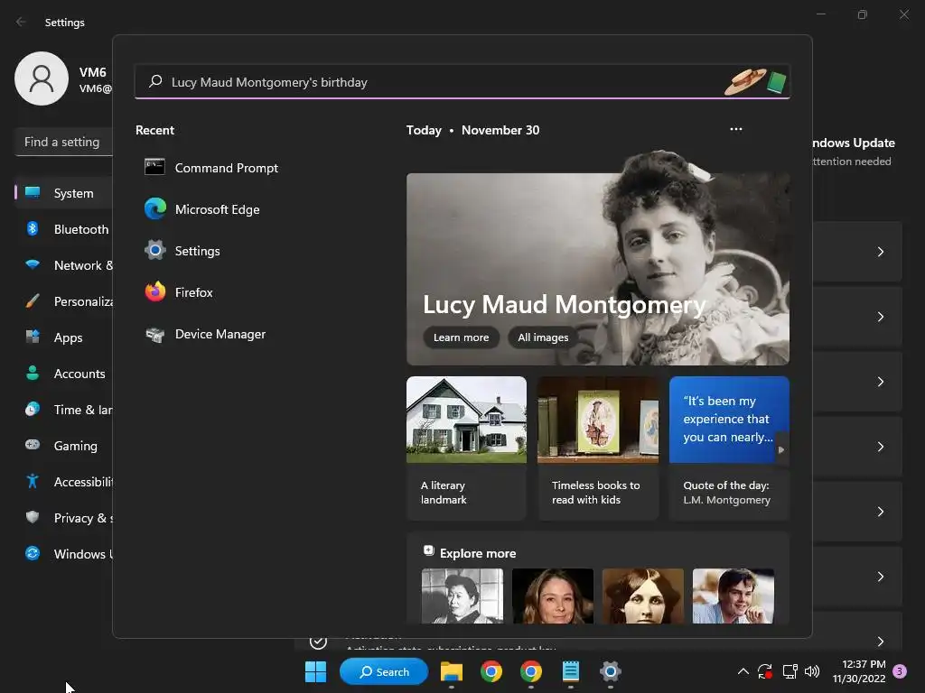
Task: Open Personalization in Settings sidebar
Action: pyautogui.click(x=64, y=301)
